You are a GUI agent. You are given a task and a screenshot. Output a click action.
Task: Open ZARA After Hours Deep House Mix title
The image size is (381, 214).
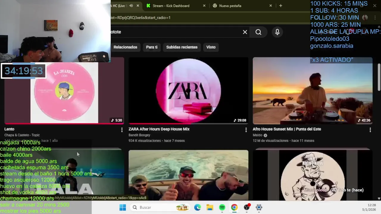pyautogui.click(x=159, y=129)
